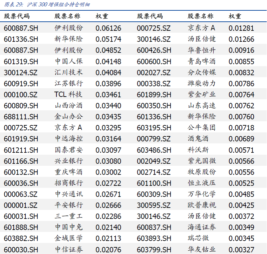
Task: Click stock name 中国人保
Action: 69,61
